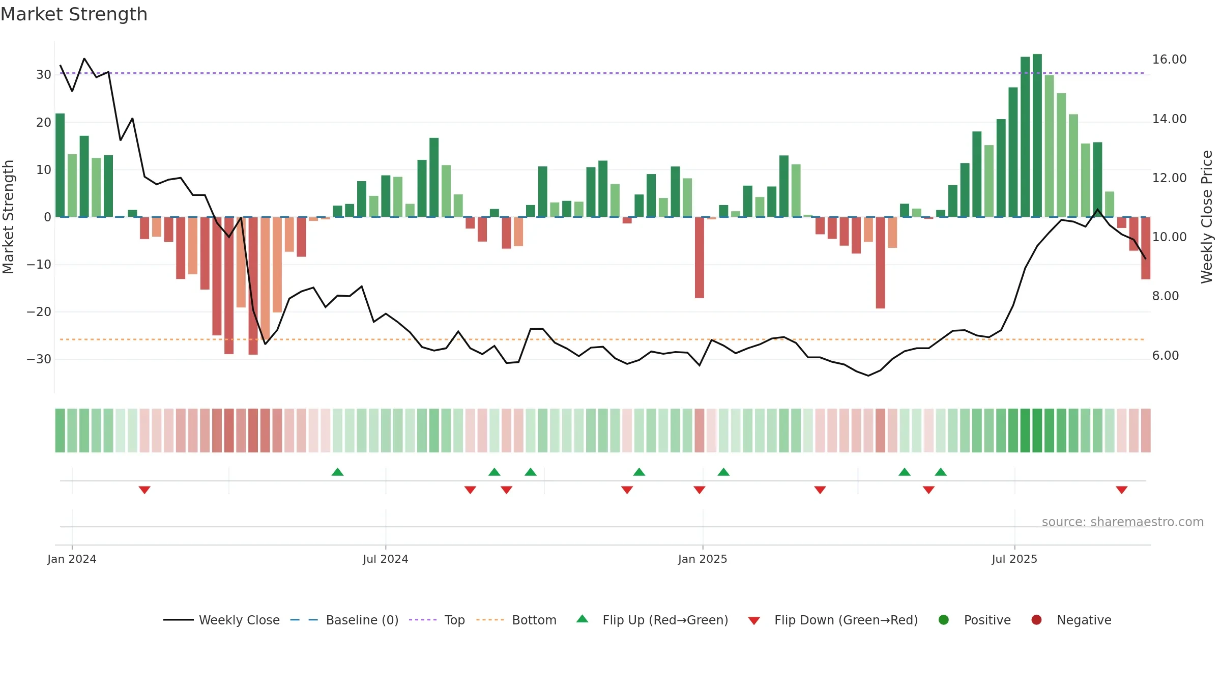1221x687 pixels.
Task: Click the 10.00 price axis label
Action: (x=1169, y=237)
